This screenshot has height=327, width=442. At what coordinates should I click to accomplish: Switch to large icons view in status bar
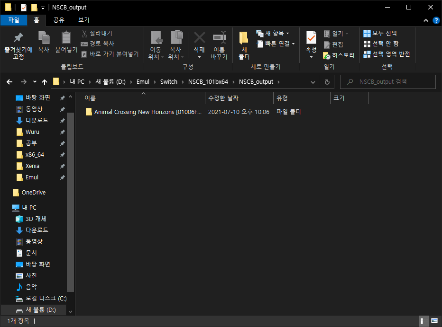pyautogui.click(x=434, y=321)
